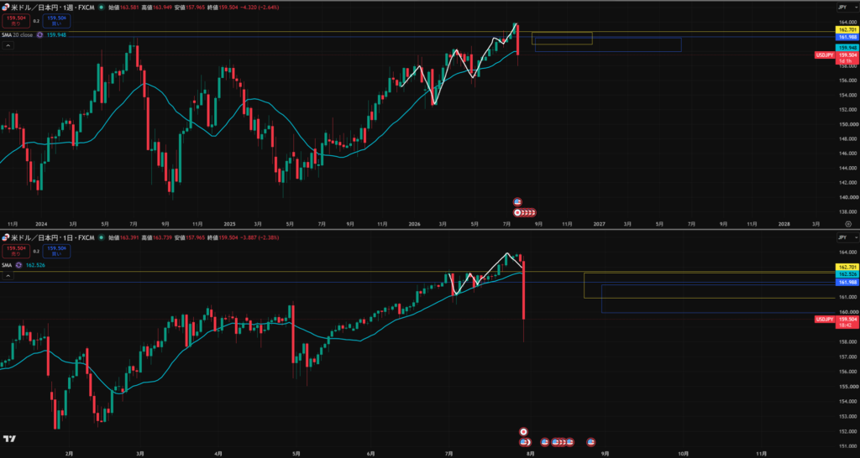The width and height of the screenshot is (860, 458).
Task: Click the 161.988 blue price label, weekly axis
Action: pyautogui.click(x=847, y=37)
